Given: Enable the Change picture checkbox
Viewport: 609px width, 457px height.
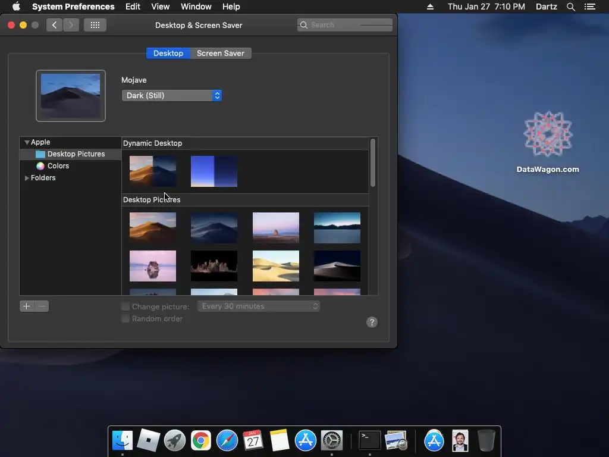Looking at the screenshot, I should 125,306.
